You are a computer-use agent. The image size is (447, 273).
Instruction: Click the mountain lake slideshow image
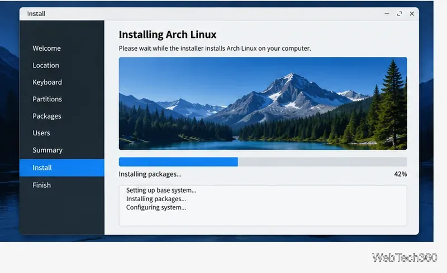[x=263, y=104]
